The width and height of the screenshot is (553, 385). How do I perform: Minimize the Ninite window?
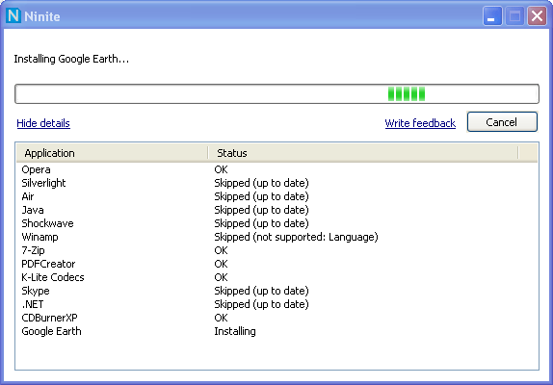[492, 15]
